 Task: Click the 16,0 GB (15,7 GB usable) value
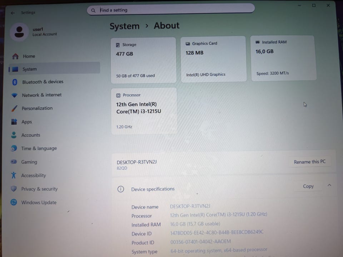click(x=195, y=224)
